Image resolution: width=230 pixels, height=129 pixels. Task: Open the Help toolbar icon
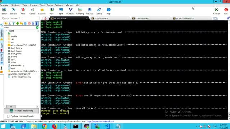coord(109,11)
